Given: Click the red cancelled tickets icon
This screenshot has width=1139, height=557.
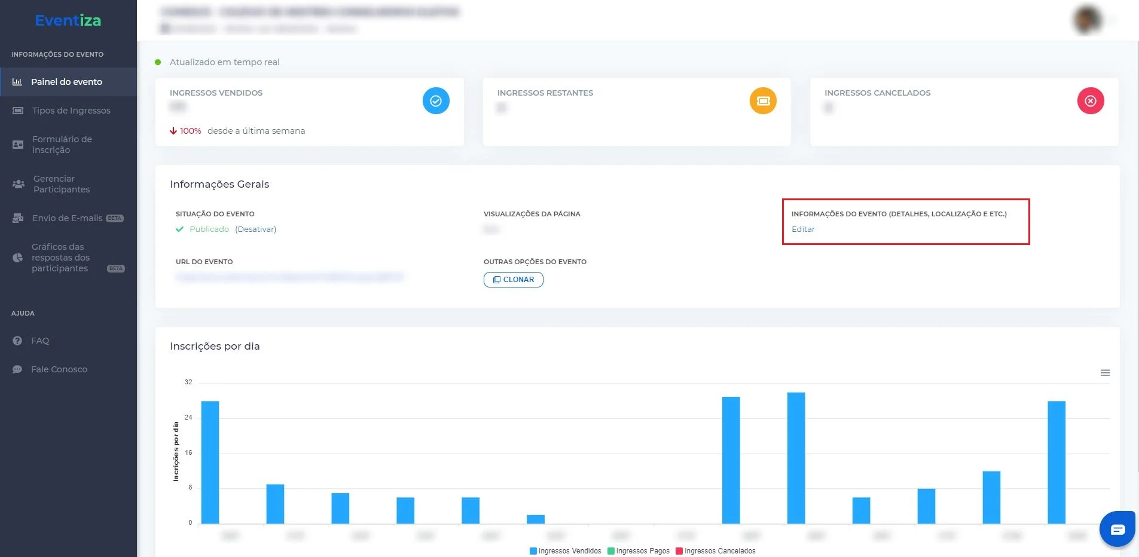Looking at the screenshot, I should [x=1091, y=101].
